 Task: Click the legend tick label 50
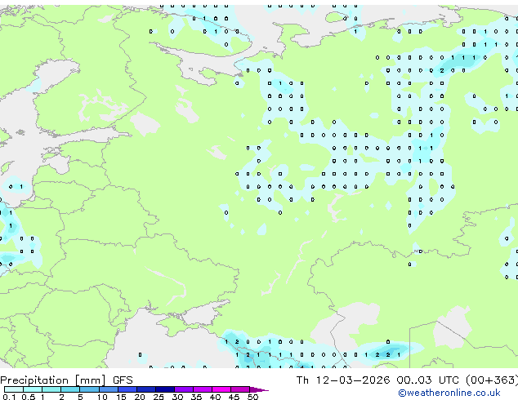click(252, 397)
